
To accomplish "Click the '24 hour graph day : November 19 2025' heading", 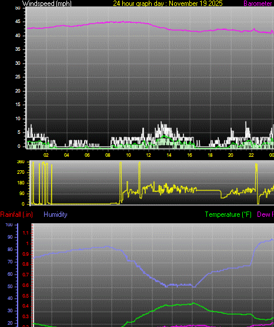I will [x=168, y=4].
